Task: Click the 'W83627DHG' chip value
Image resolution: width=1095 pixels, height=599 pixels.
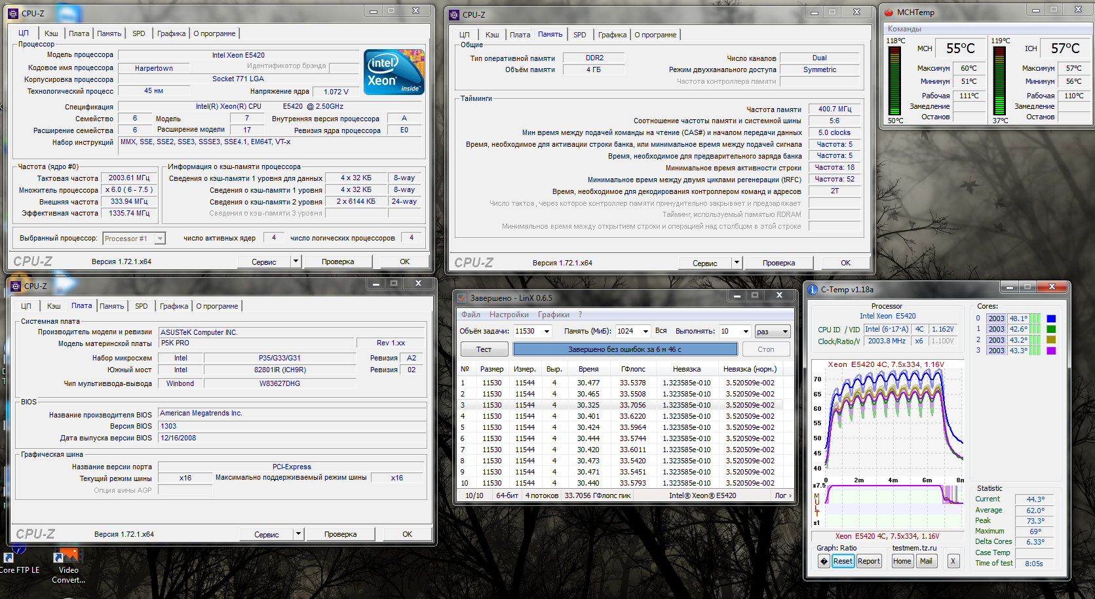Action: (x=280, y=383)
